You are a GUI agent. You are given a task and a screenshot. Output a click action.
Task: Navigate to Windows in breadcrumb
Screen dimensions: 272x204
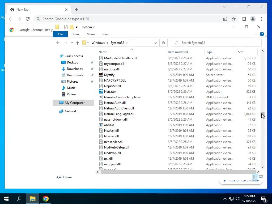(98, 43)
